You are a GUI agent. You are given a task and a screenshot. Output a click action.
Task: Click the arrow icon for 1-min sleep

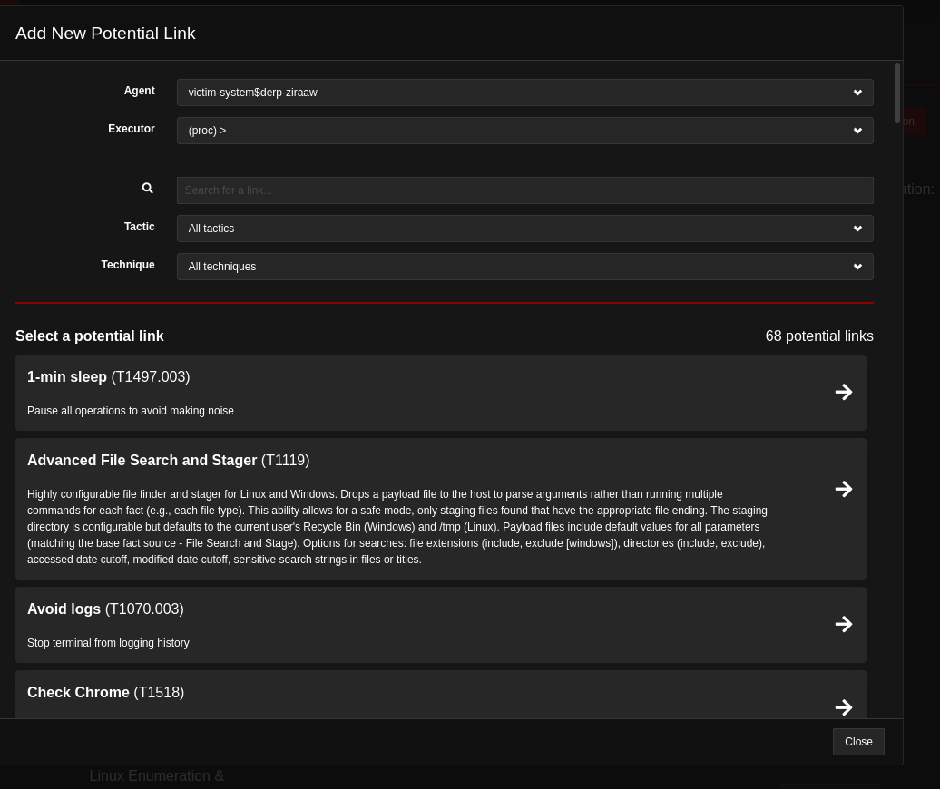pos(844,392)
